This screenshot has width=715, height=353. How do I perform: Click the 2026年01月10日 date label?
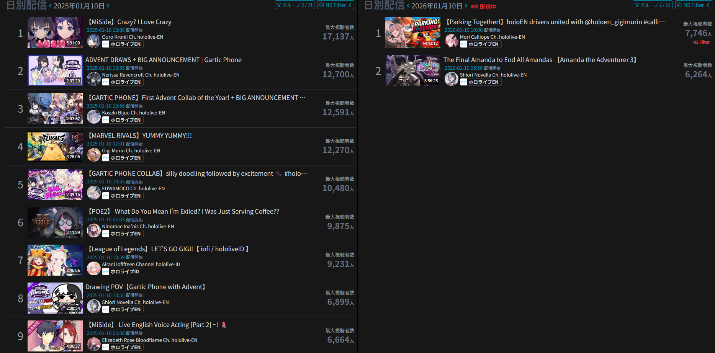coord(437,6)
